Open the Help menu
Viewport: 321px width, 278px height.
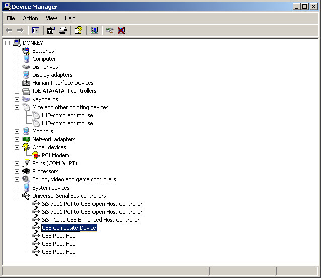(x=71, y=18)
